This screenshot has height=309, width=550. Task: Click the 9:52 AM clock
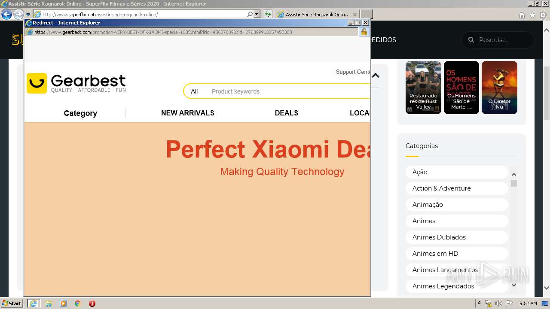click(528, 303)
